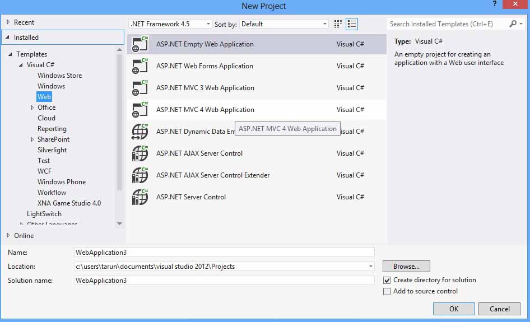Open the Location path dropdown arrow
This screenshot has height=322, width=530.
click(x=371, y=266)
